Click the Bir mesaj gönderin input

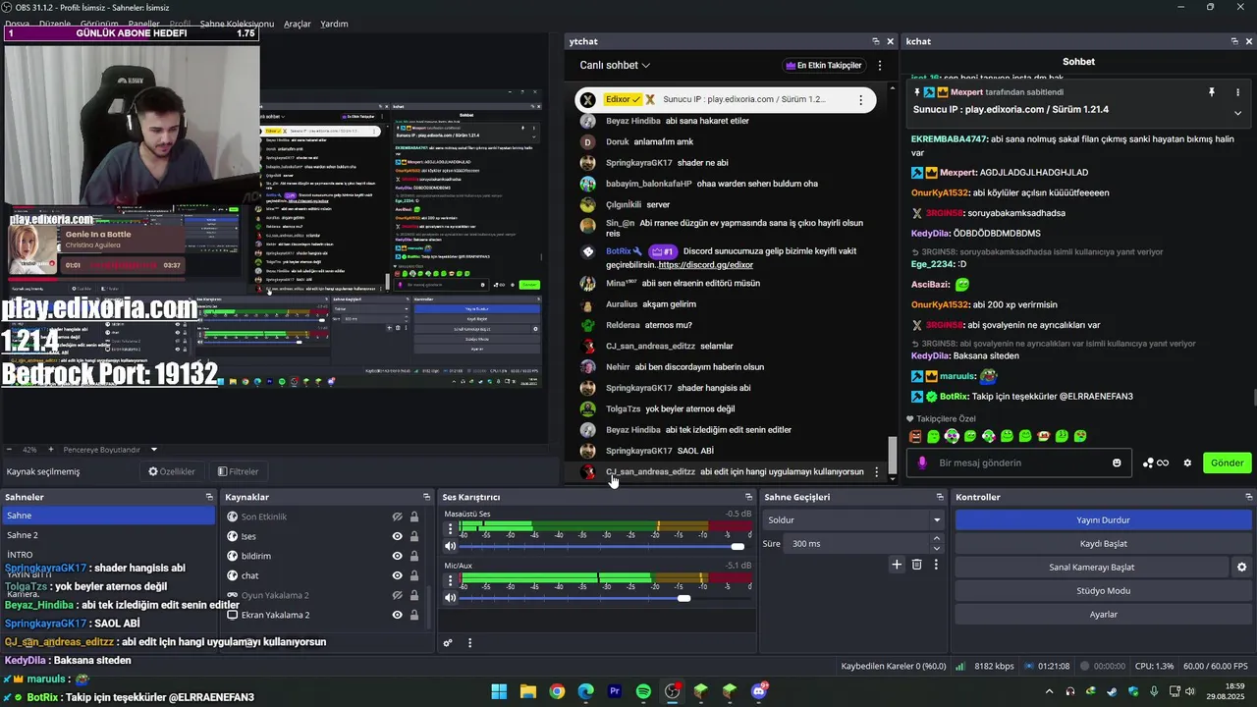click(1021, 462)
